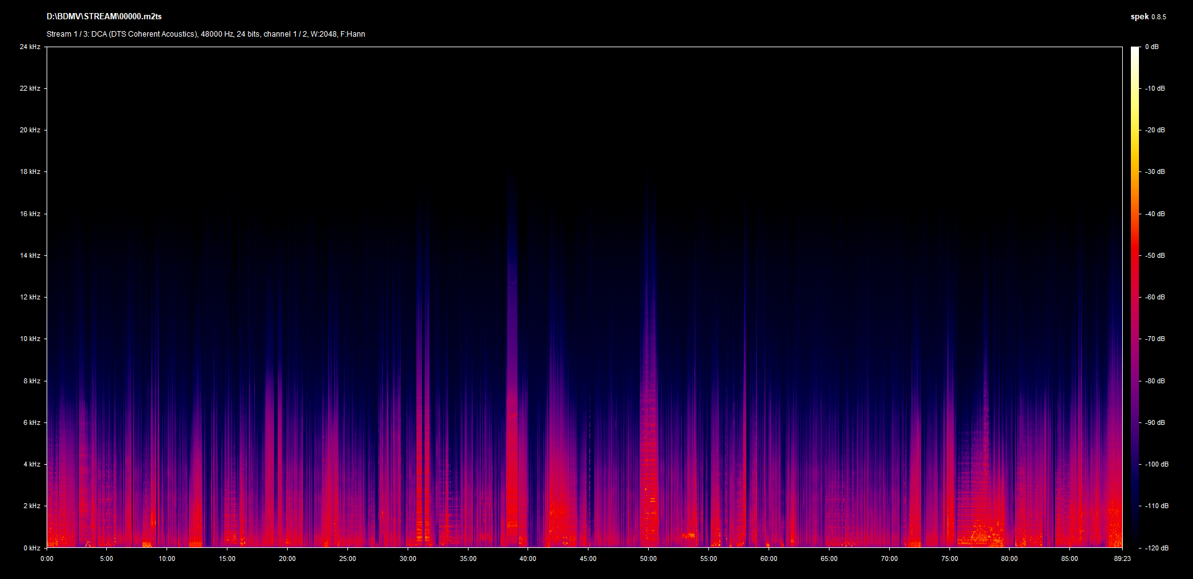Click the -120 dB scale label

[x=1156, y=548]
